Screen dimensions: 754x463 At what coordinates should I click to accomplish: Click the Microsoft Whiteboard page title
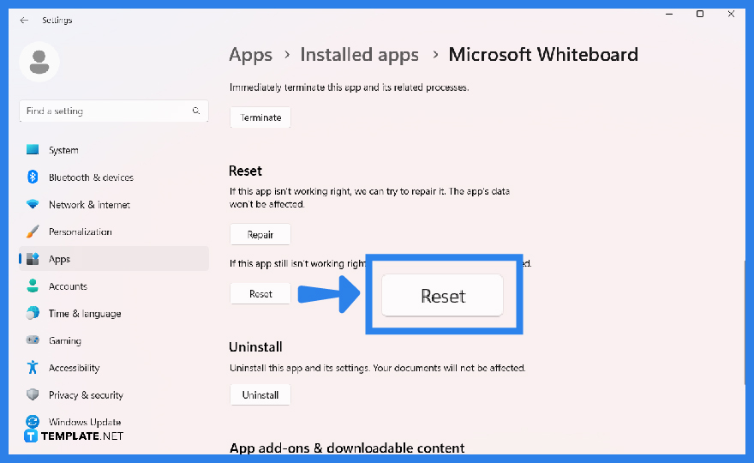(x=543, y=55)
